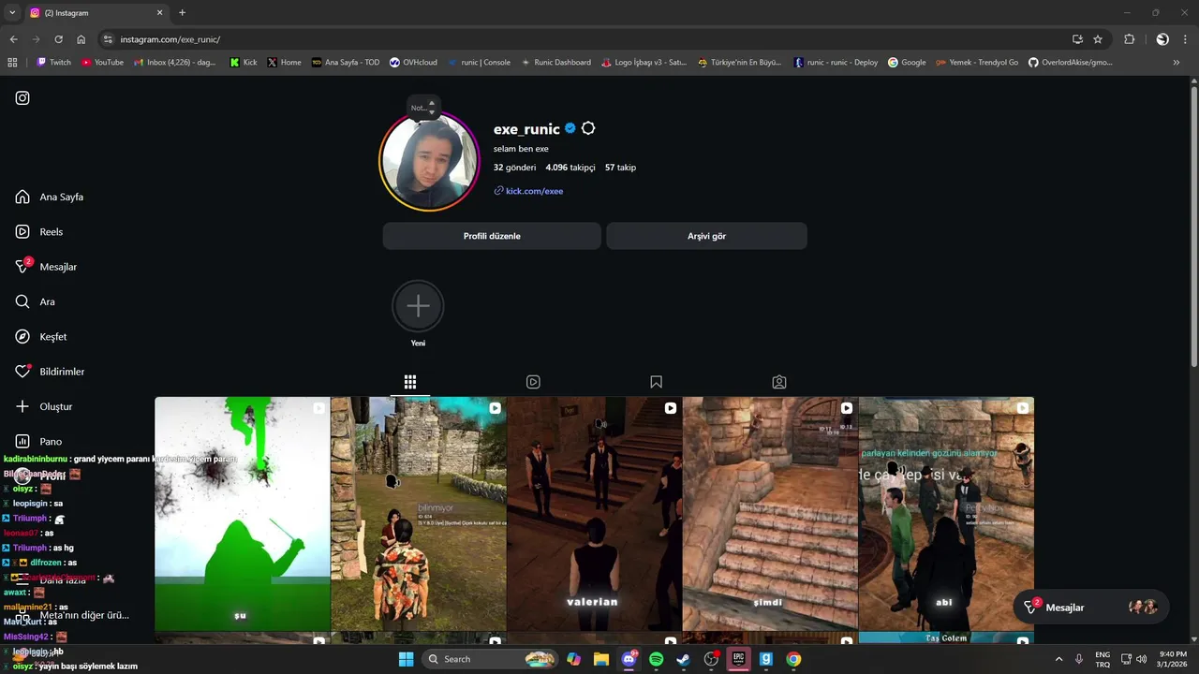This screenshot has height=674, width=1199.
Task: Click the browser home icon
Action: pyautogui.click(x=81, y=39)
